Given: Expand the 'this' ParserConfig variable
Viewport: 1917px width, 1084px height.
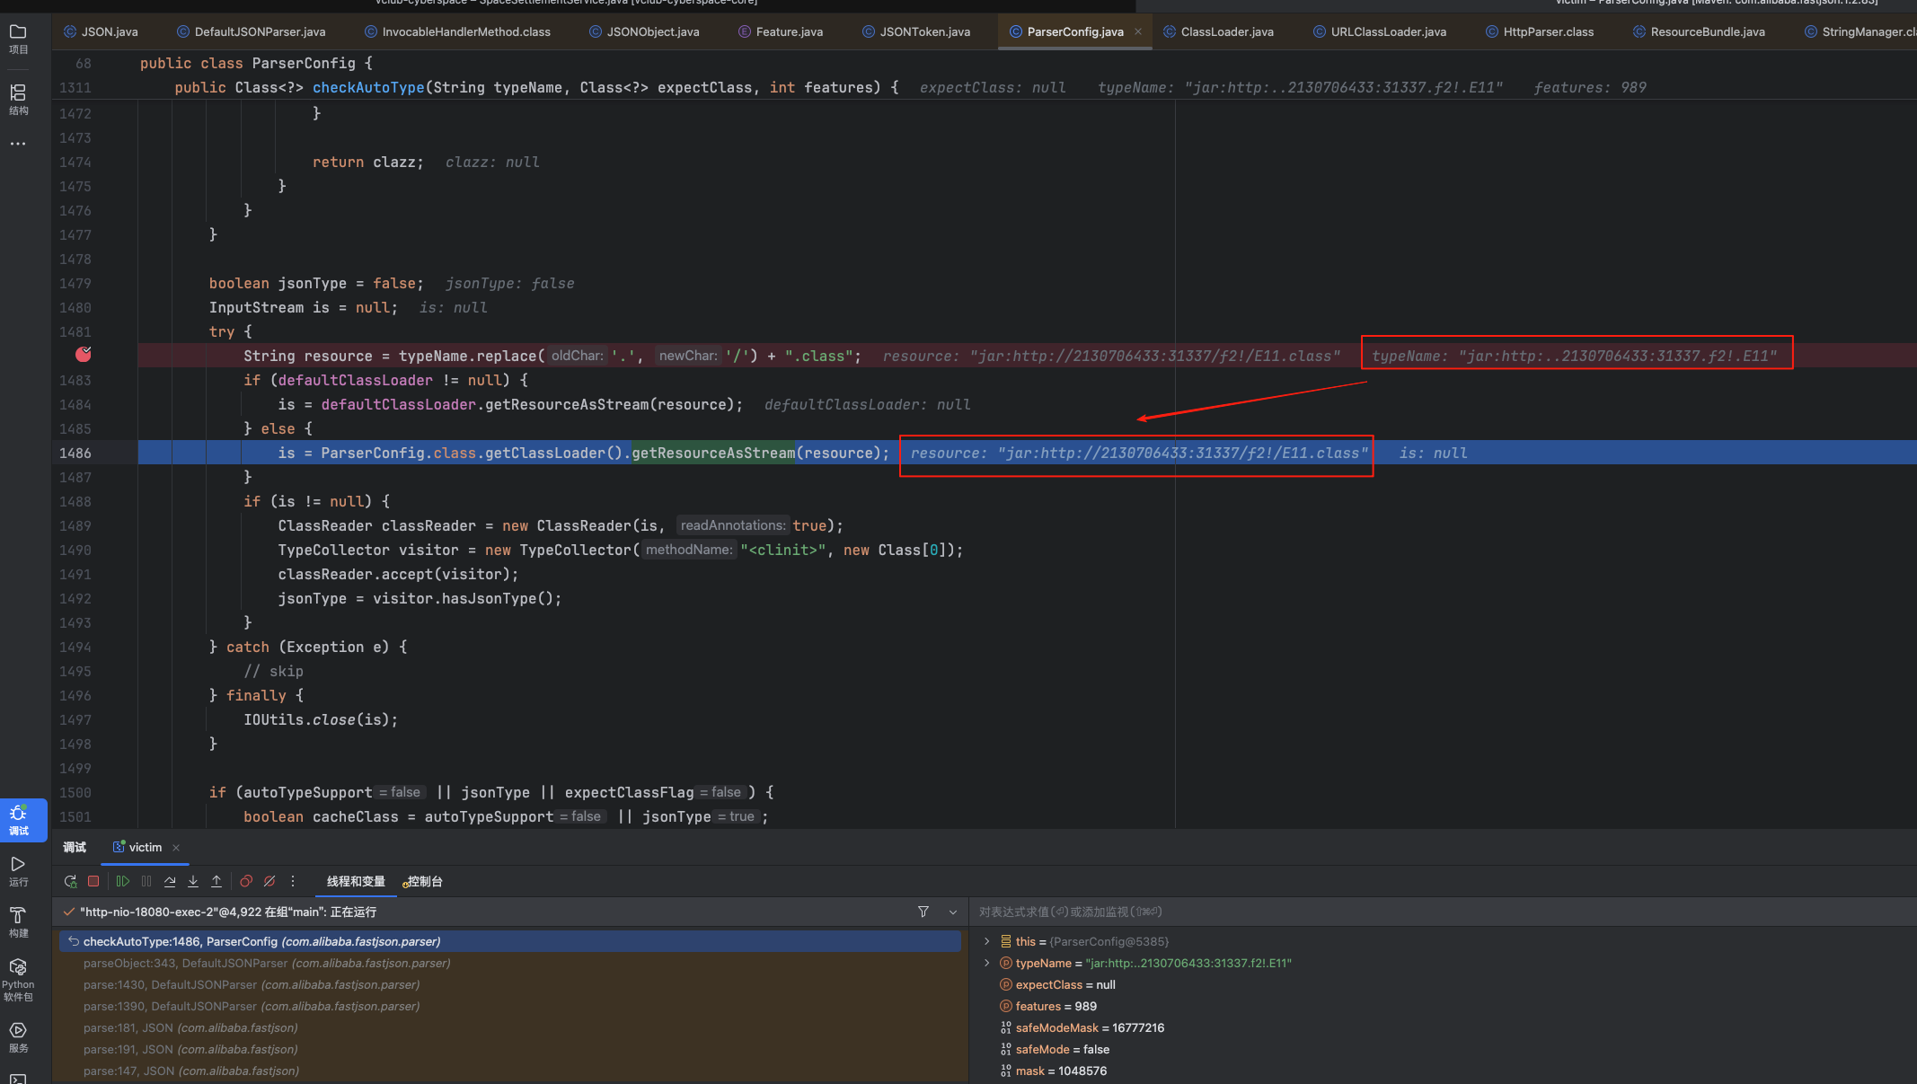Looking at the screenshot, I should pyautogui.click(x=987, y=941).
